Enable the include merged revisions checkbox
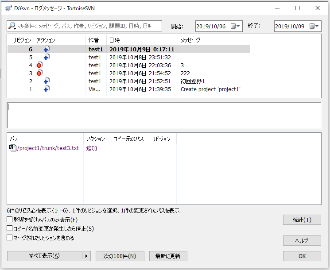The height and width of the screenshot is (270, 330). pos(9,238)
